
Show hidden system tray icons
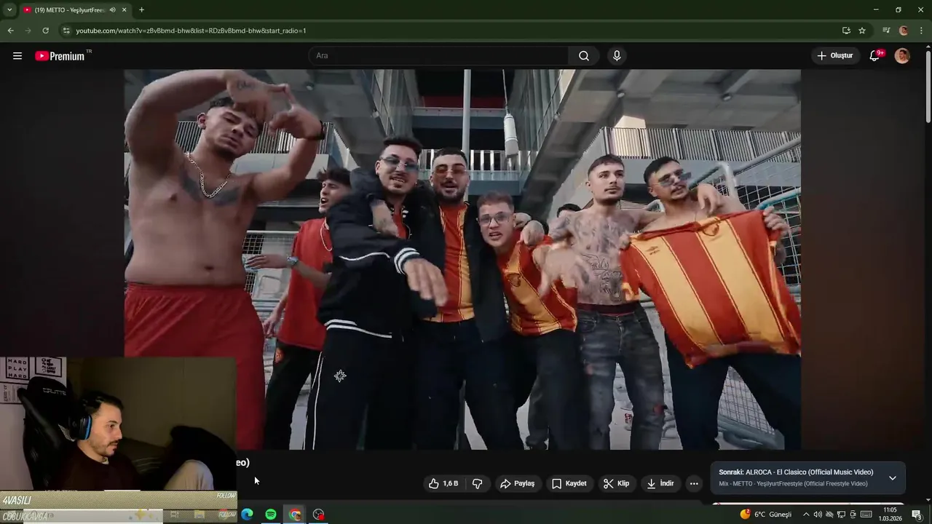point(805,515)
